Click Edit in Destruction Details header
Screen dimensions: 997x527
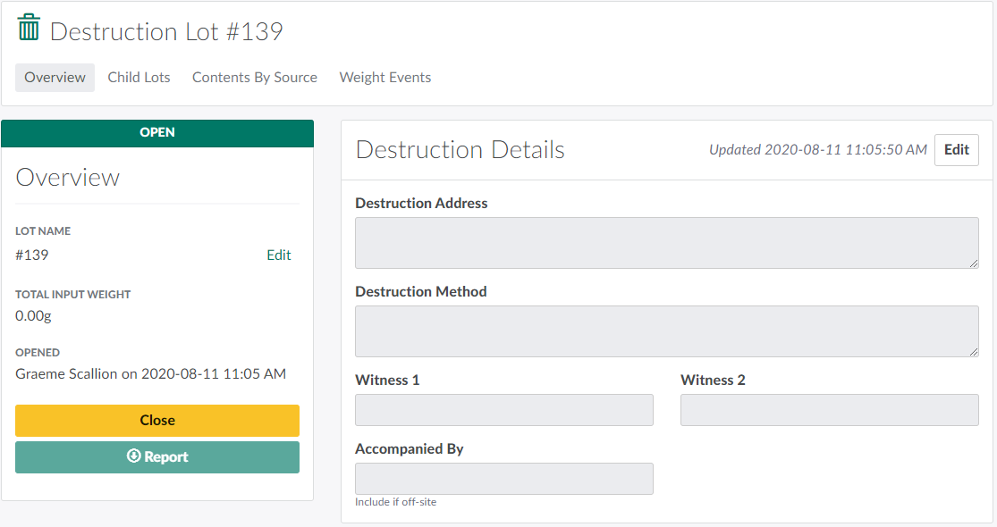pyautogui.click(x=956, y=150)
